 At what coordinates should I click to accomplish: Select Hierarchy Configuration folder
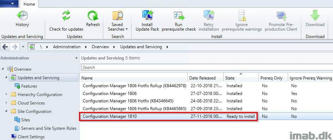[x=40, y=95]
